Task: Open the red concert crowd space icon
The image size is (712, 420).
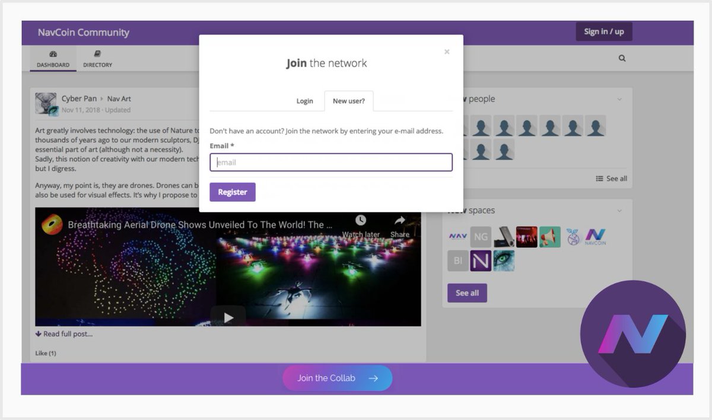Action: (527, 237)
